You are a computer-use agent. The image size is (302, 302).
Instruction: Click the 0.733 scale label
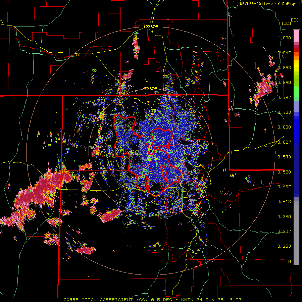pos(284,112)
